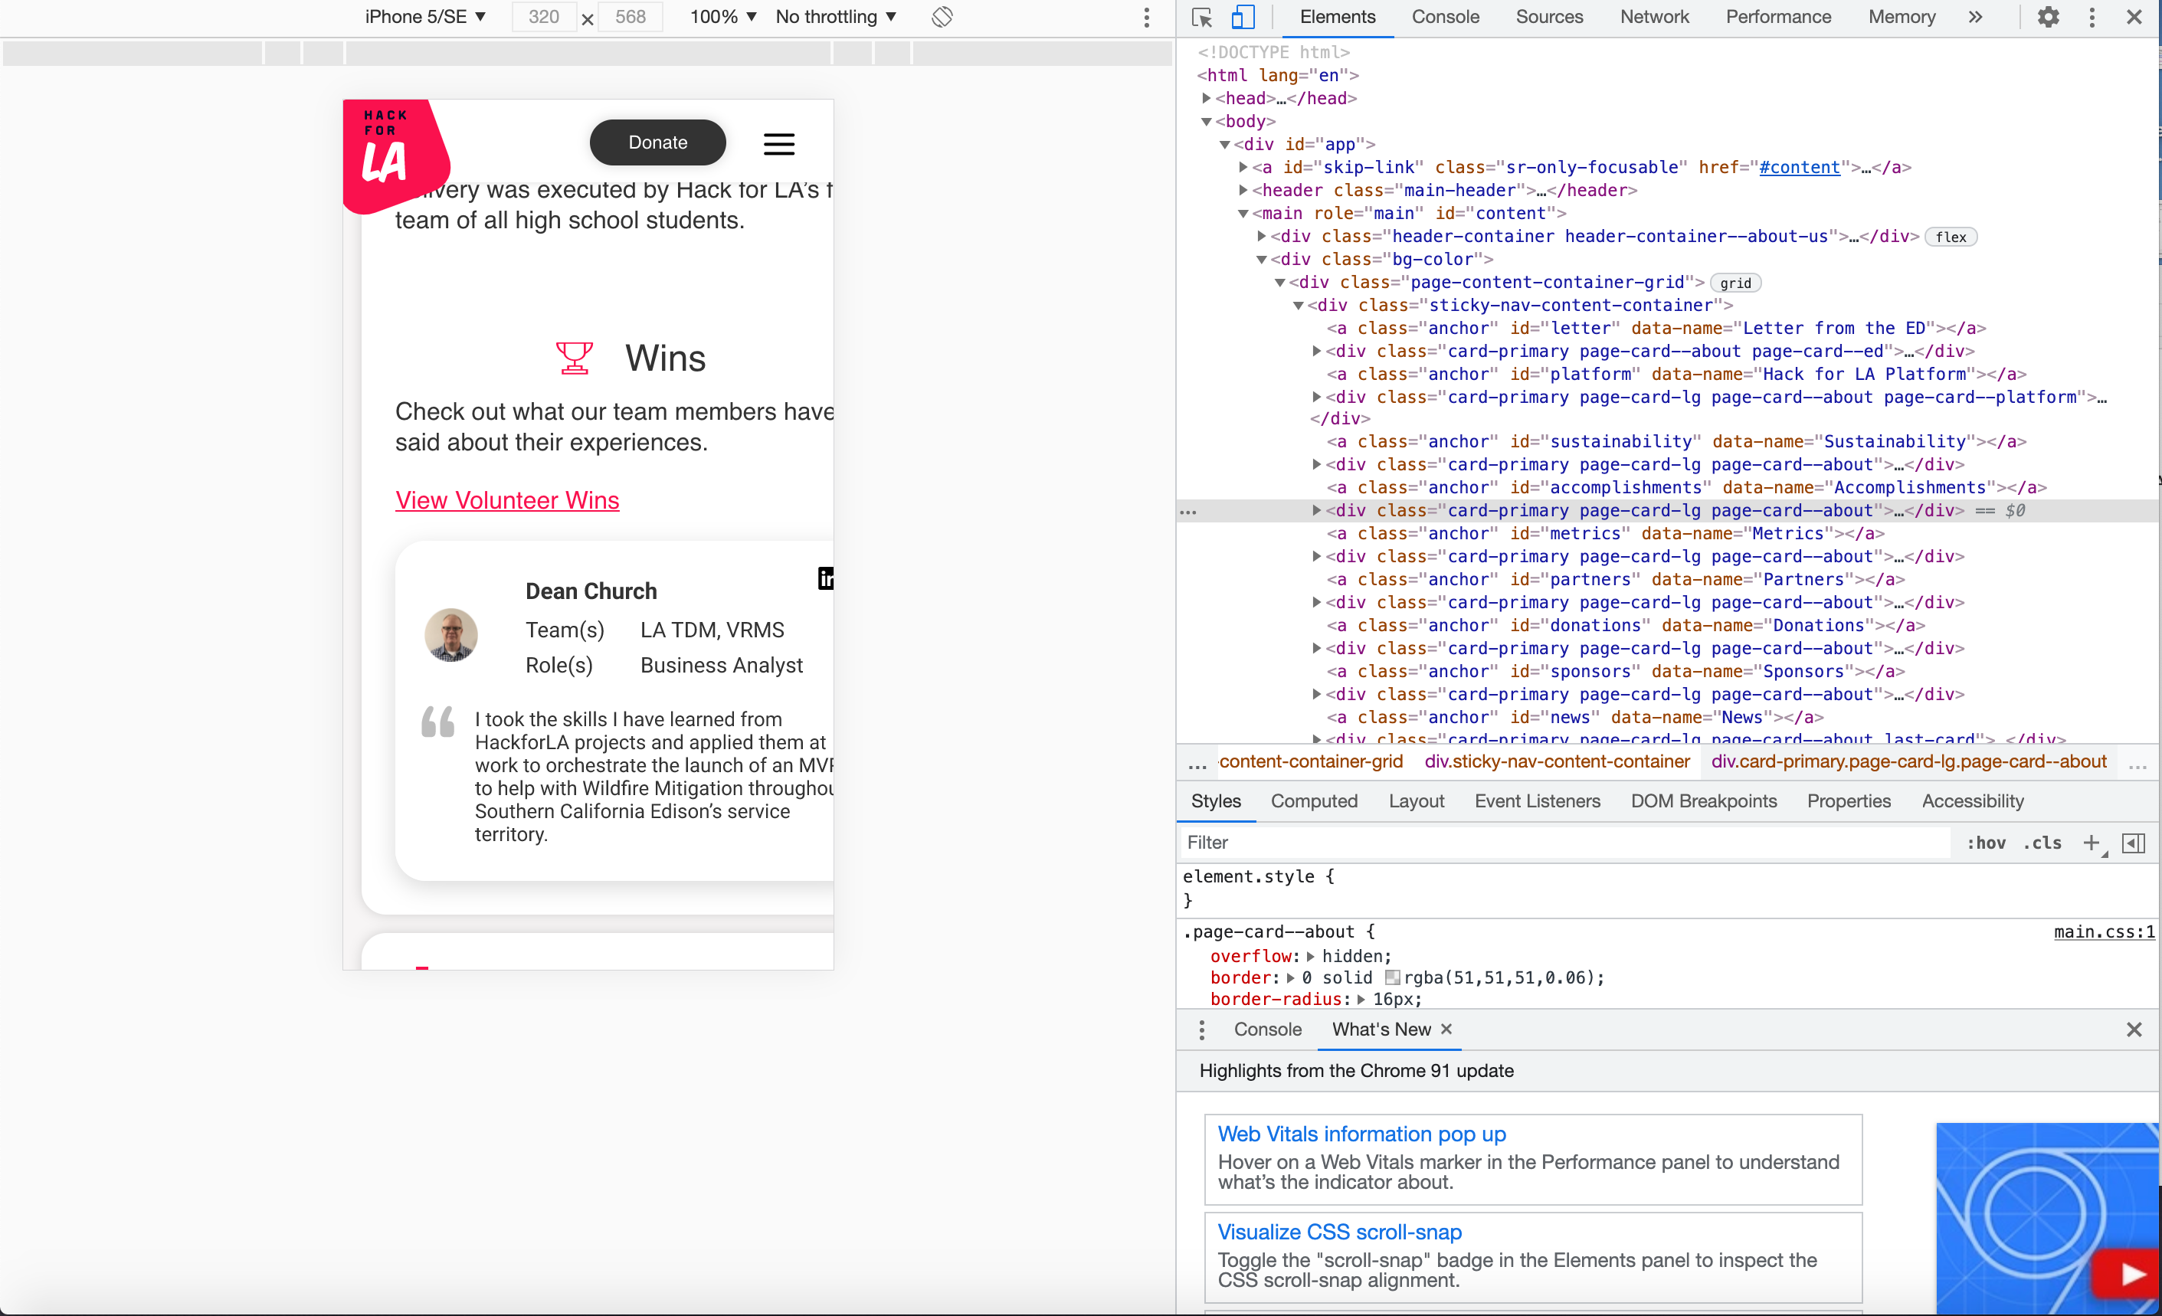Toggle the device toolbar icon

click(1243, 18)
